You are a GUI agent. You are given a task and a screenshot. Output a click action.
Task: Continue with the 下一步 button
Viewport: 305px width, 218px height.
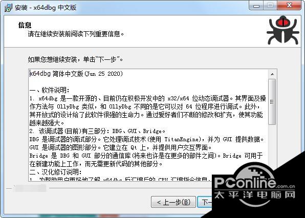(205, 202)
